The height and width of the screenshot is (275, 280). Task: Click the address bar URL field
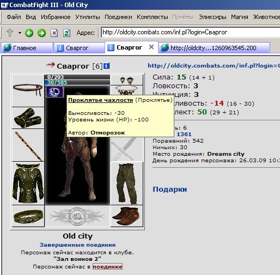tap(191, 32)
